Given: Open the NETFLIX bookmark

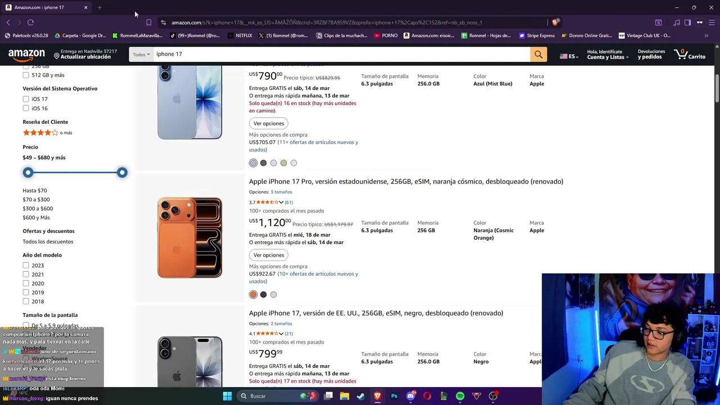Looking at the screenshot, I should [x=240, y=35].
